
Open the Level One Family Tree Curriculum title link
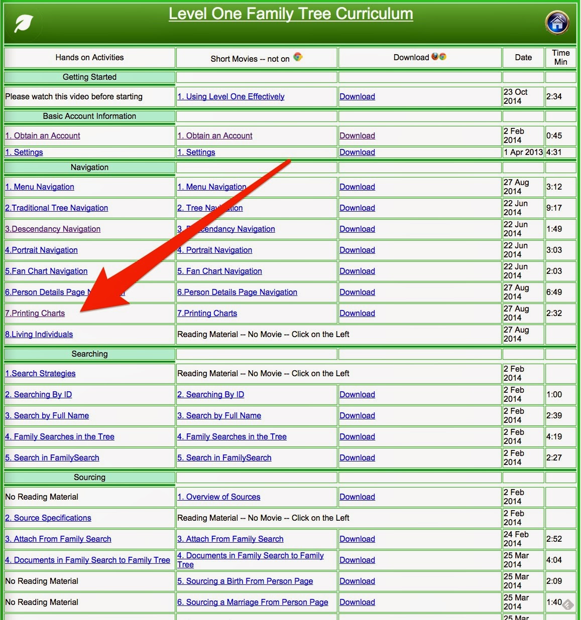(x=290, y=14)
